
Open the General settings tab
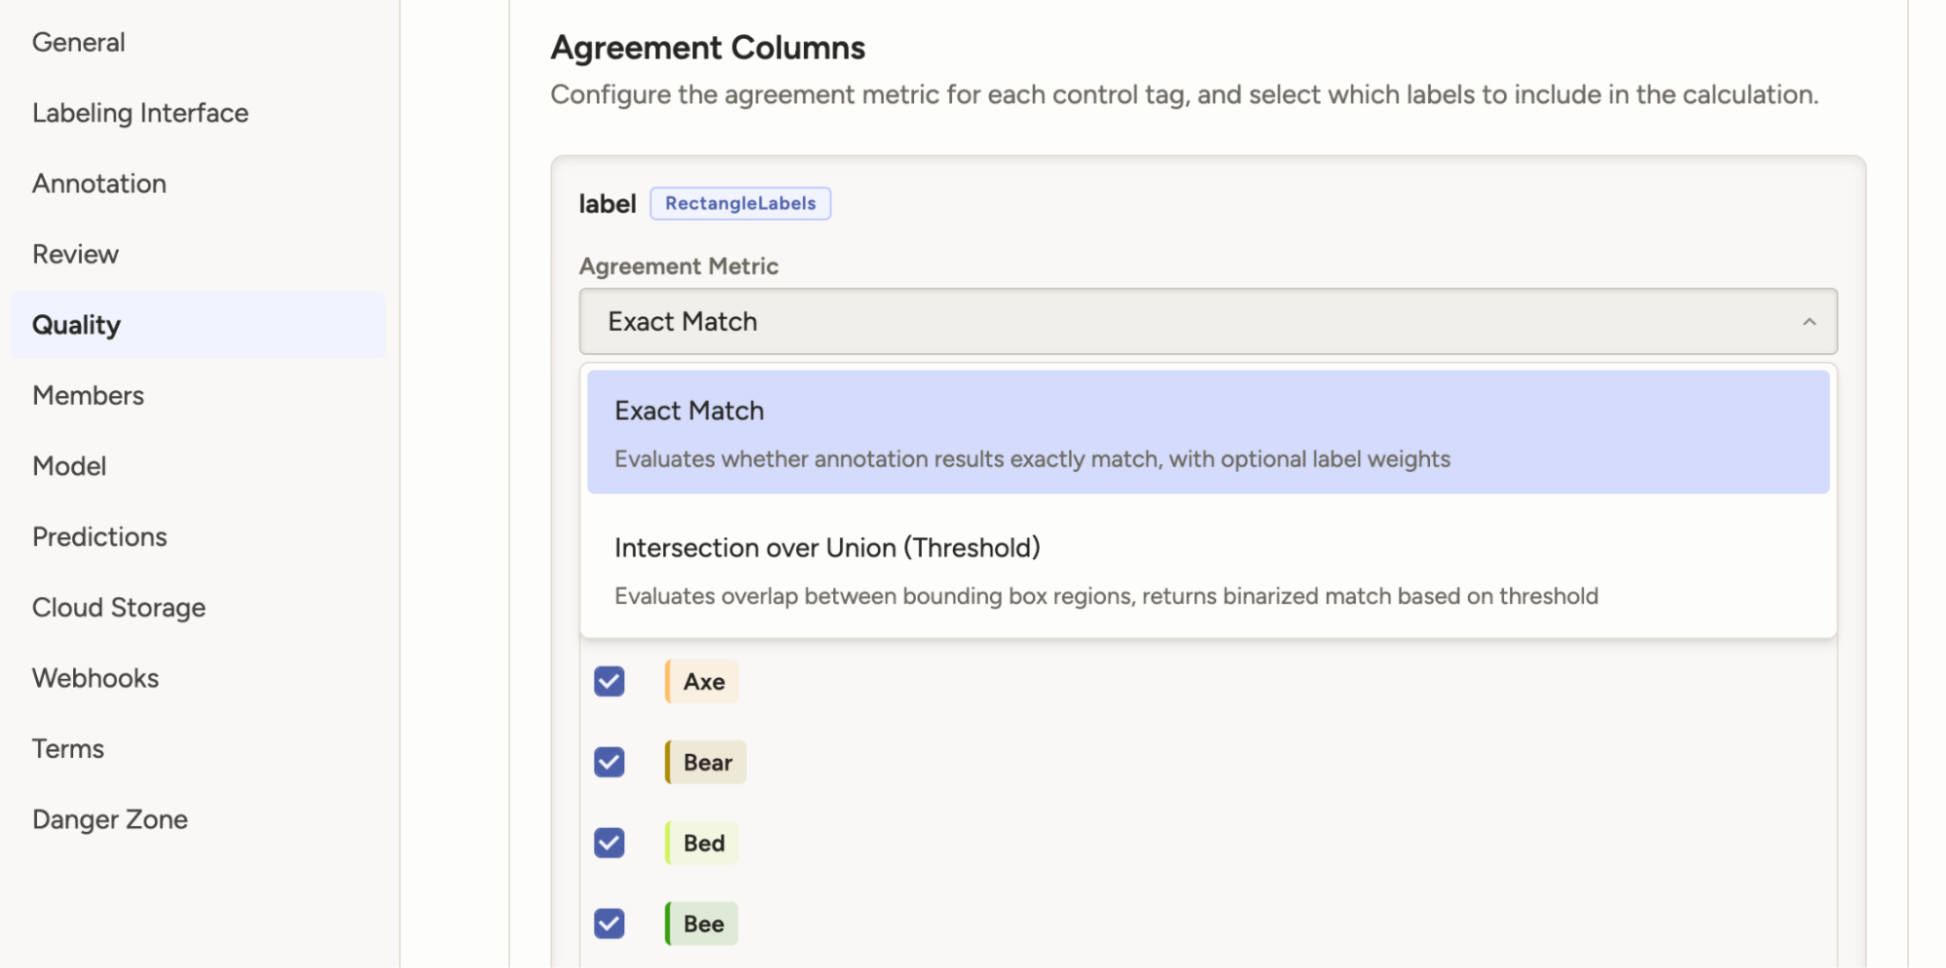(79, 43)
